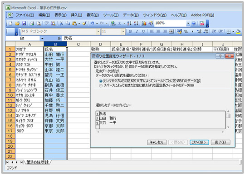Open the データ(D) menu
This screenshot has width=245, height=175.
coord(131,15)
